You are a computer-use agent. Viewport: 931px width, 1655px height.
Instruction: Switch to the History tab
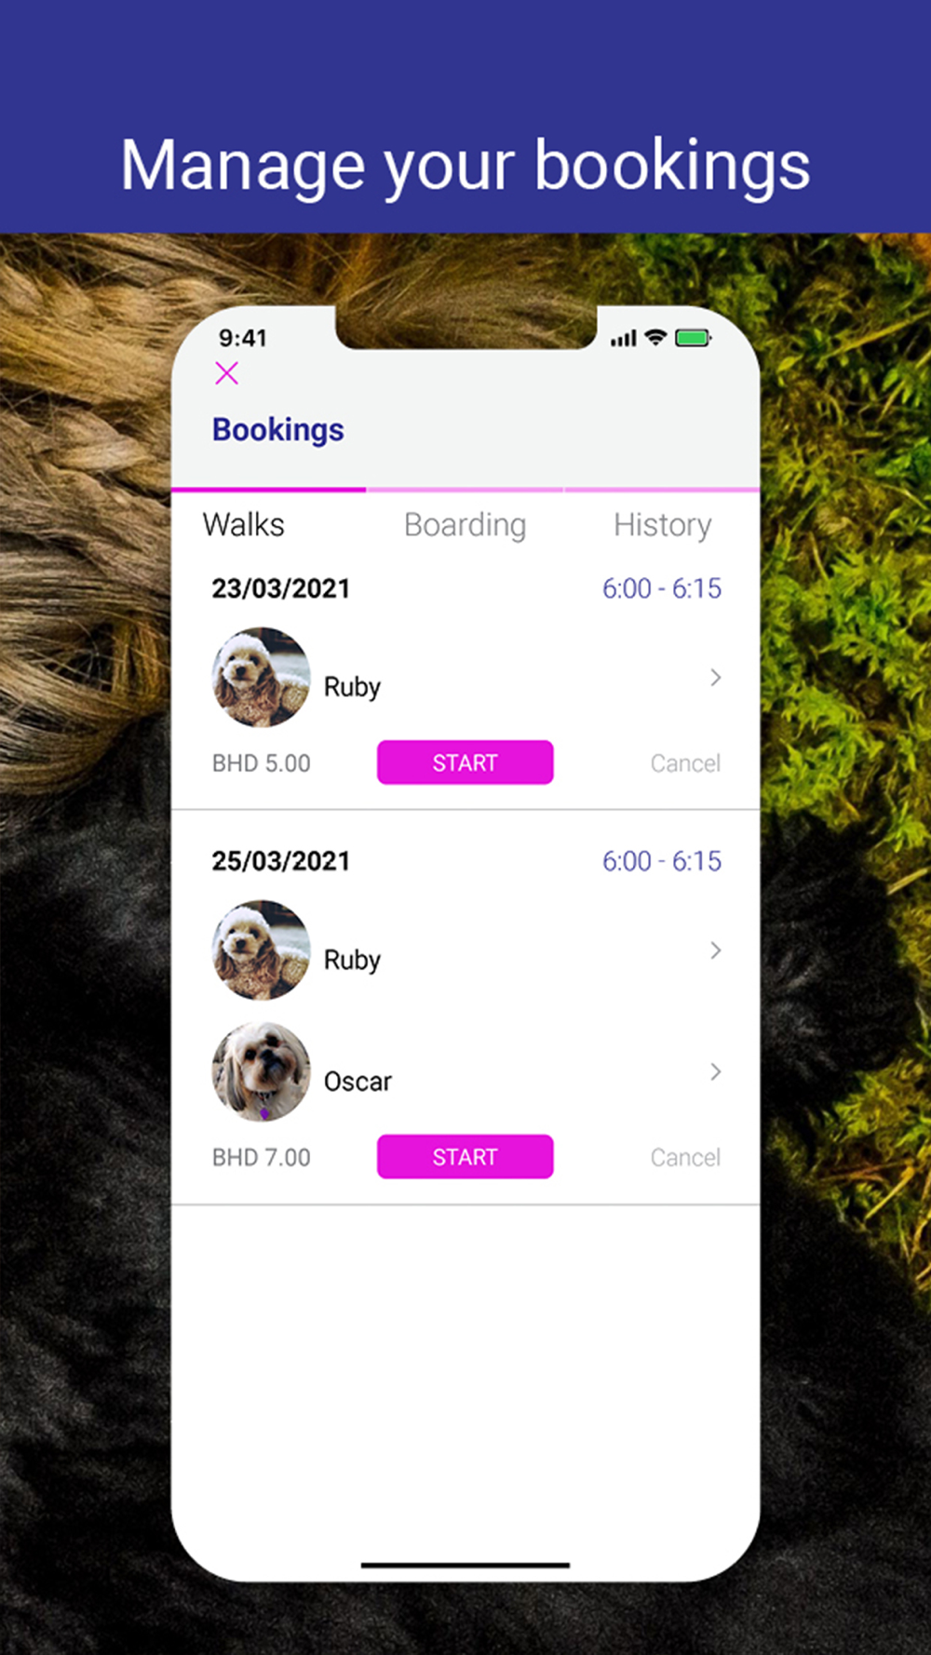click(662, 526)
